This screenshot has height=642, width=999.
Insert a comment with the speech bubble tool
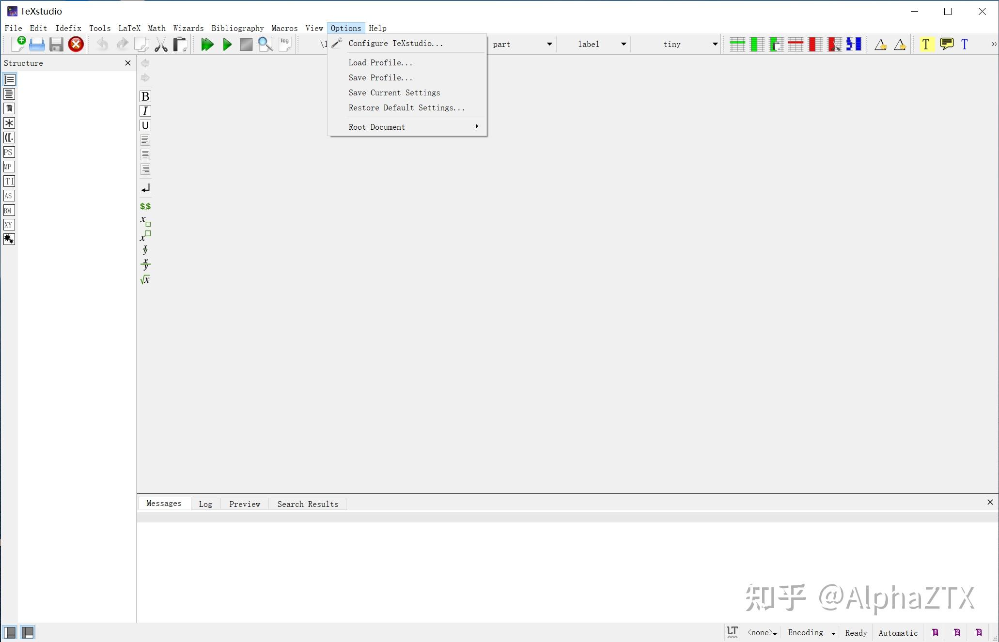[946, 44]
